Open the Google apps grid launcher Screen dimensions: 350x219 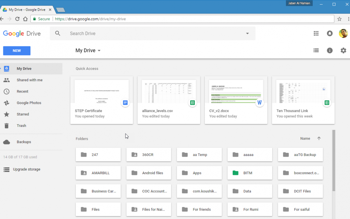click(x=316, y=33)
